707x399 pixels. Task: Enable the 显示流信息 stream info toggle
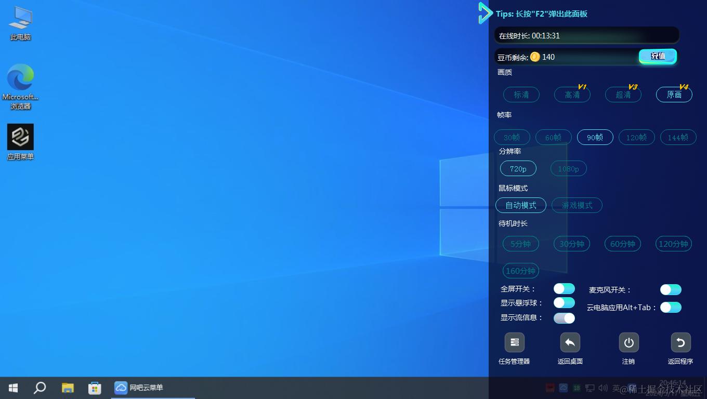(x=564, y=318)
